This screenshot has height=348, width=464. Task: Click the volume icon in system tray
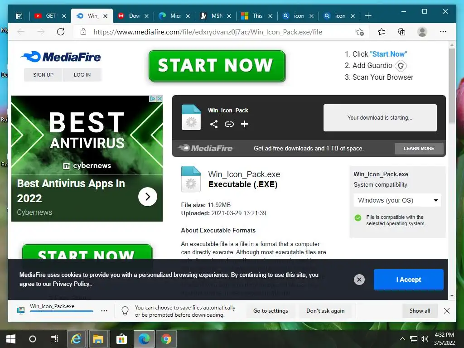click(424, 339)
